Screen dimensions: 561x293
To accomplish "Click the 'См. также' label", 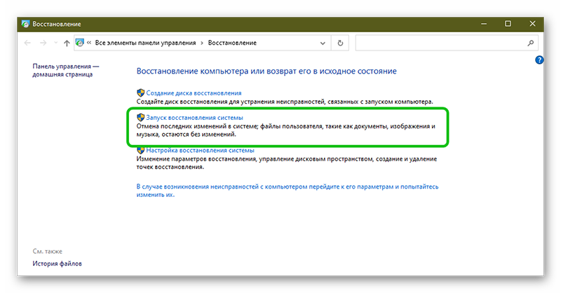I will (47, 252).
